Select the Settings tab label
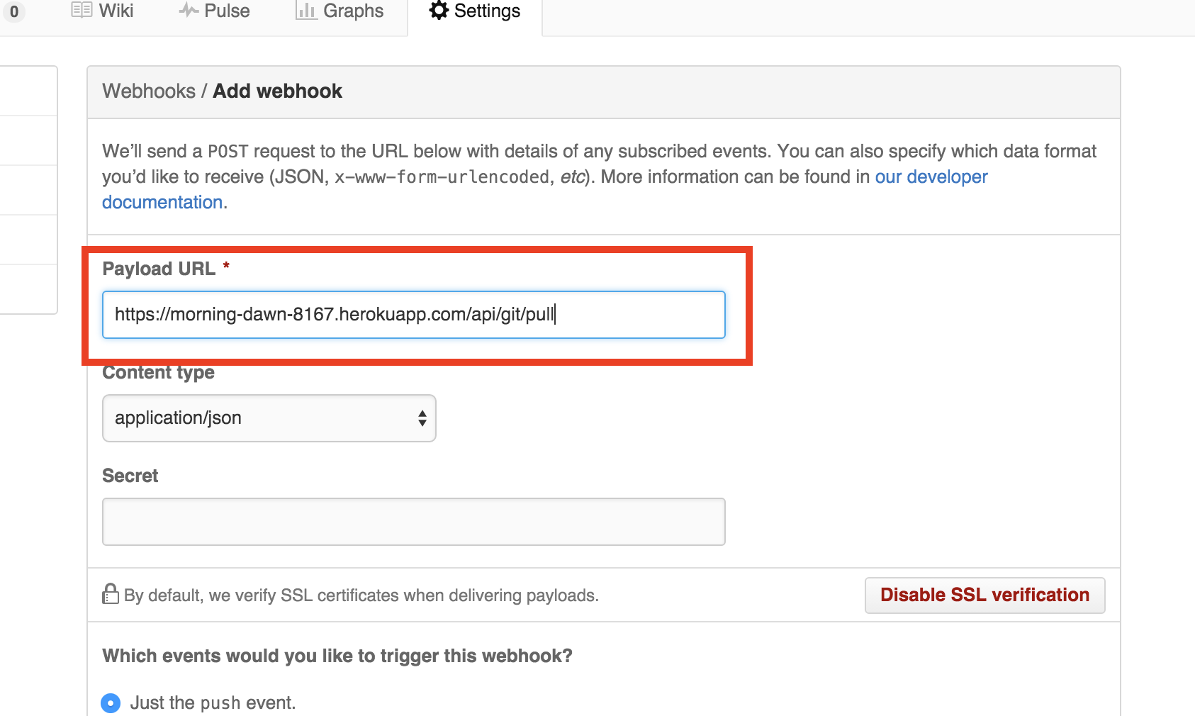This screenshot has width=1195, height=716. pyautogui.click(x=487, y=11)
